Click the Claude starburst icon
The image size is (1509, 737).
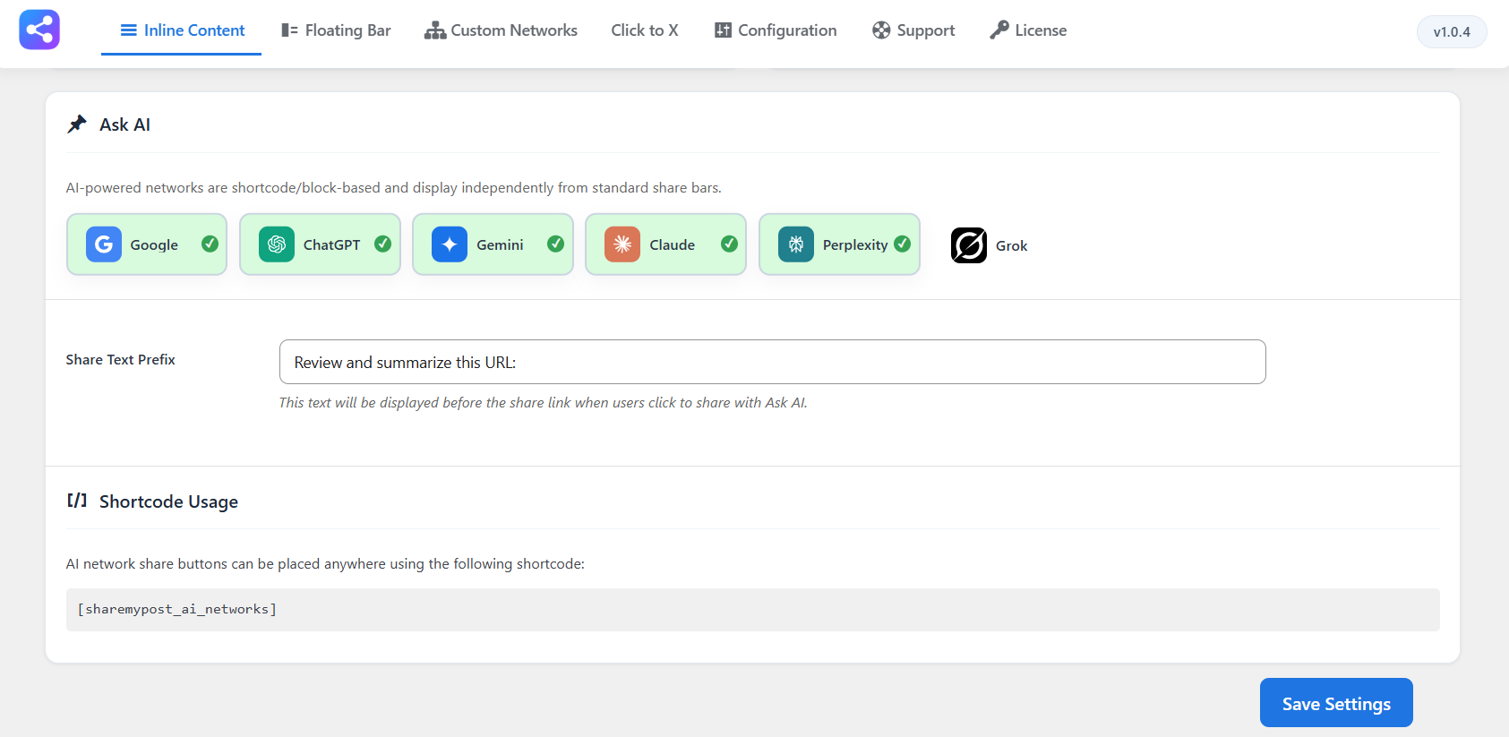(x=622, y=244)
